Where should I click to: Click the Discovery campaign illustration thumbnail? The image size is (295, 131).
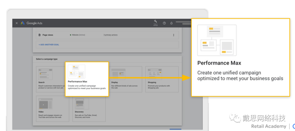pyautogui.click(x=82, y=103)
